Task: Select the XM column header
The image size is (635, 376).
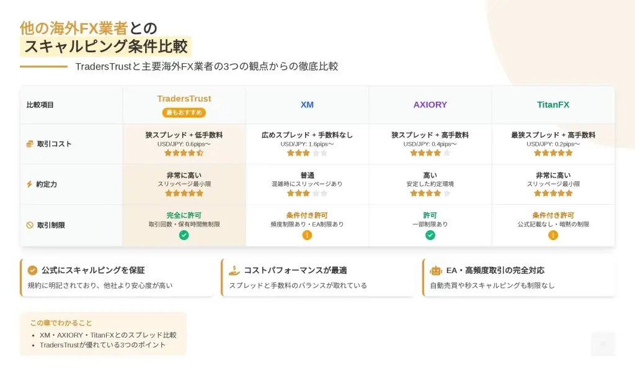Action: [x=307, y=105]
